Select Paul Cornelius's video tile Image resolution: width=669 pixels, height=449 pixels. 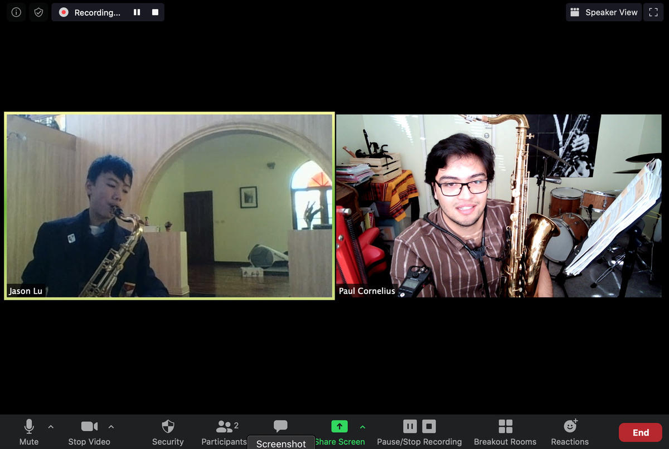[499, 206]
